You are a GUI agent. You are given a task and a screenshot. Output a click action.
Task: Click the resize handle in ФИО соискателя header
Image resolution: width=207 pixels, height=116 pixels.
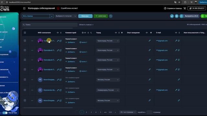pyautogui.click(x=58, y=33)
